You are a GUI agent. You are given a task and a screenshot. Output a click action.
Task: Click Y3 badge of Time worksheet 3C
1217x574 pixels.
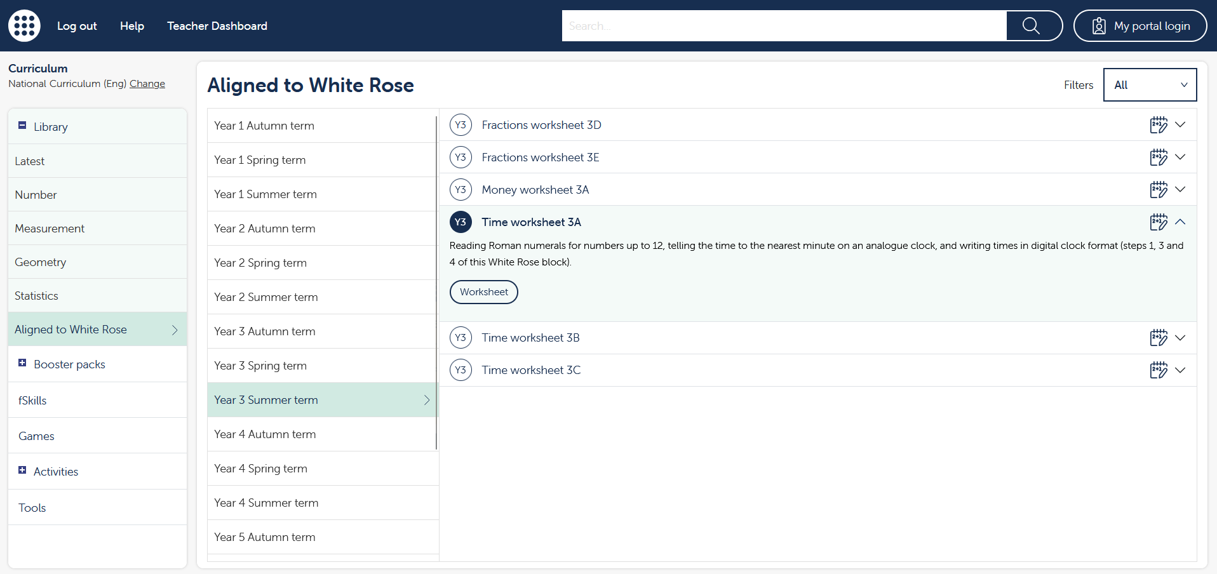click(461, 370)
